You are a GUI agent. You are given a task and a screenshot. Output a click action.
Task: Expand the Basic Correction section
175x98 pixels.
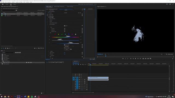47,19
